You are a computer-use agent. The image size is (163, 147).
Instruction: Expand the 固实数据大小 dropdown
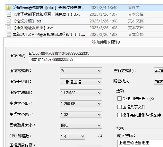(81, 125)
